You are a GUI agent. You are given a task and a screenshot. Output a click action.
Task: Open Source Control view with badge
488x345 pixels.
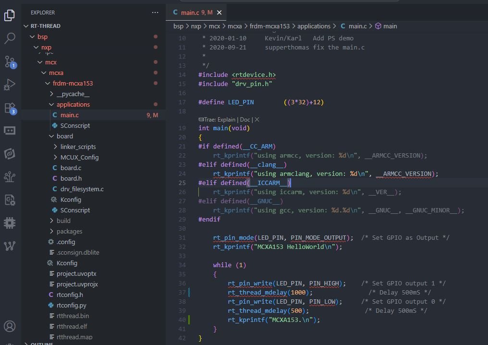[x=10, y=62]
